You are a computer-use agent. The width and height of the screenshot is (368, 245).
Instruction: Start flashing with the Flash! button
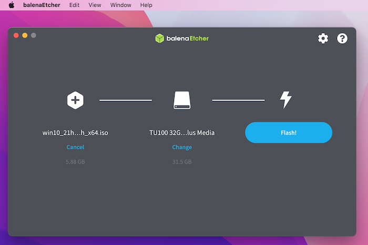(289, 132)
